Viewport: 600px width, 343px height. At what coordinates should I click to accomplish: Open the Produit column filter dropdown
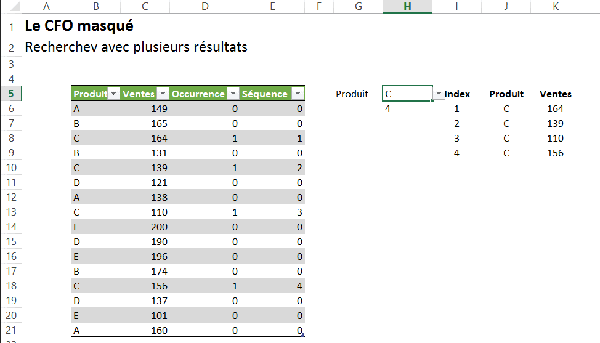point(113,94)
